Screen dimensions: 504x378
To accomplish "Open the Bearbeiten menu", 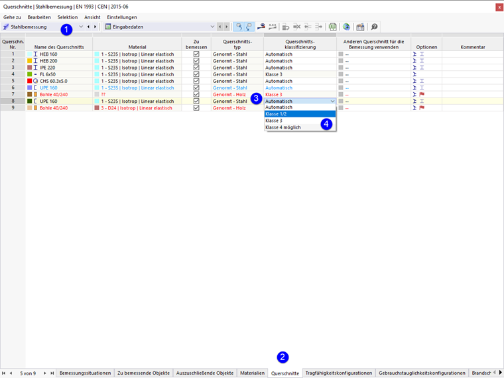I will point(39,17).
